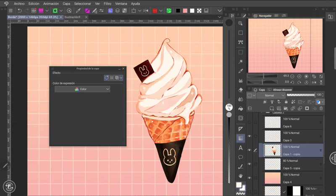Activate the rectangular selection marquee tool
The width and height of the screenshot is (336, 196).
(241, 52)
